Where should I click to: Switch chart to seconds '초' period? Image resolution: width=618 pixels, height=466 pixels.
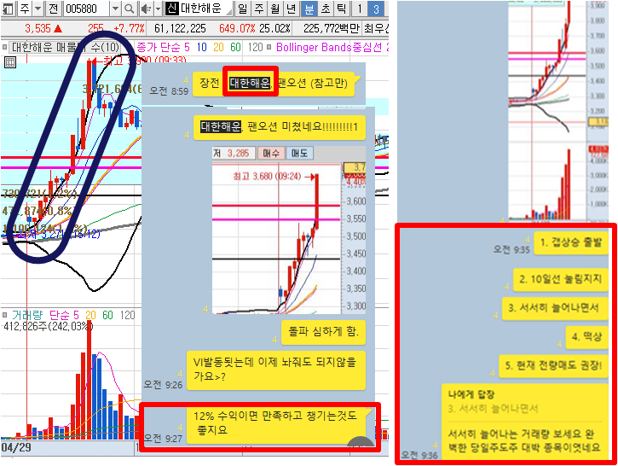pos(326,9)
